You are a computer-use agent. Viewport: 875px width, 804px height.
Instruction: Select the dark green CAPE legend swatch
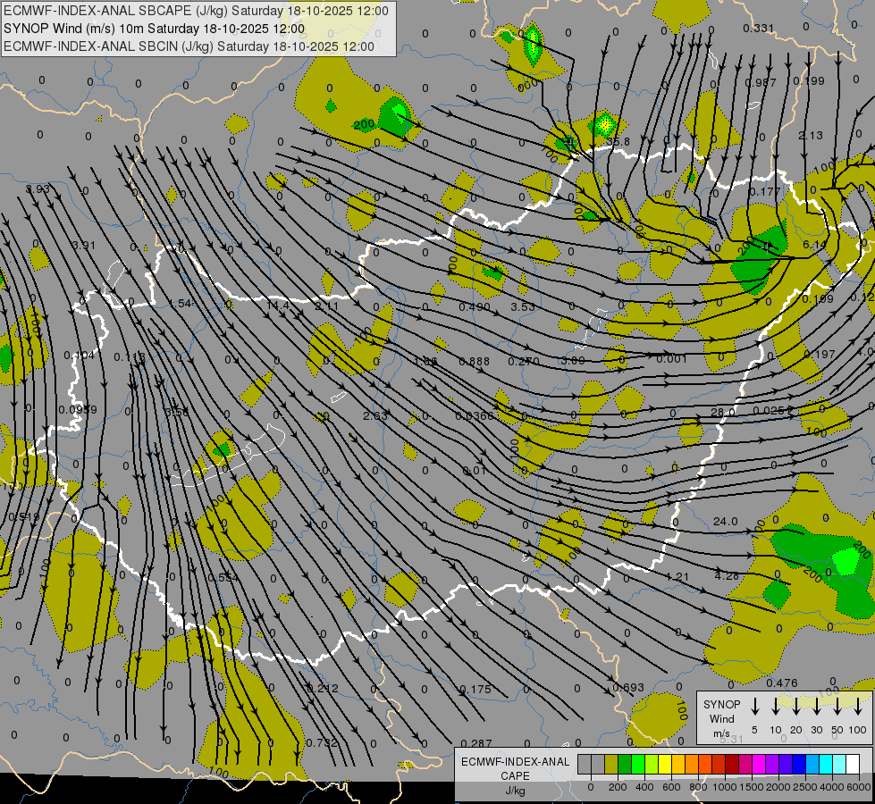(625, 764)
